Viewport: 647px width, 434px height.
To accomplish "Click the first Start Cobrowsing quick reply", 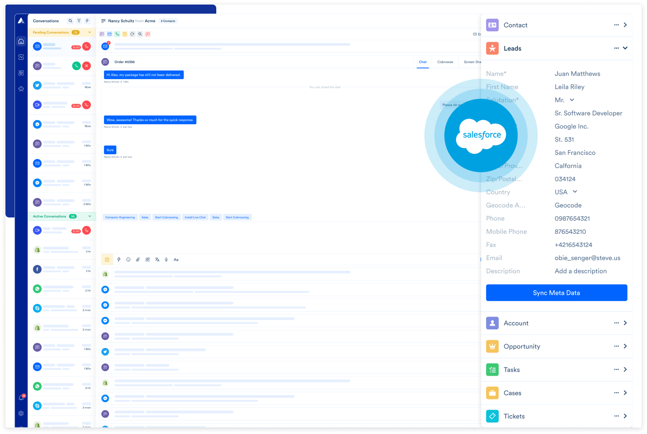I will click(x=166, y=217).
